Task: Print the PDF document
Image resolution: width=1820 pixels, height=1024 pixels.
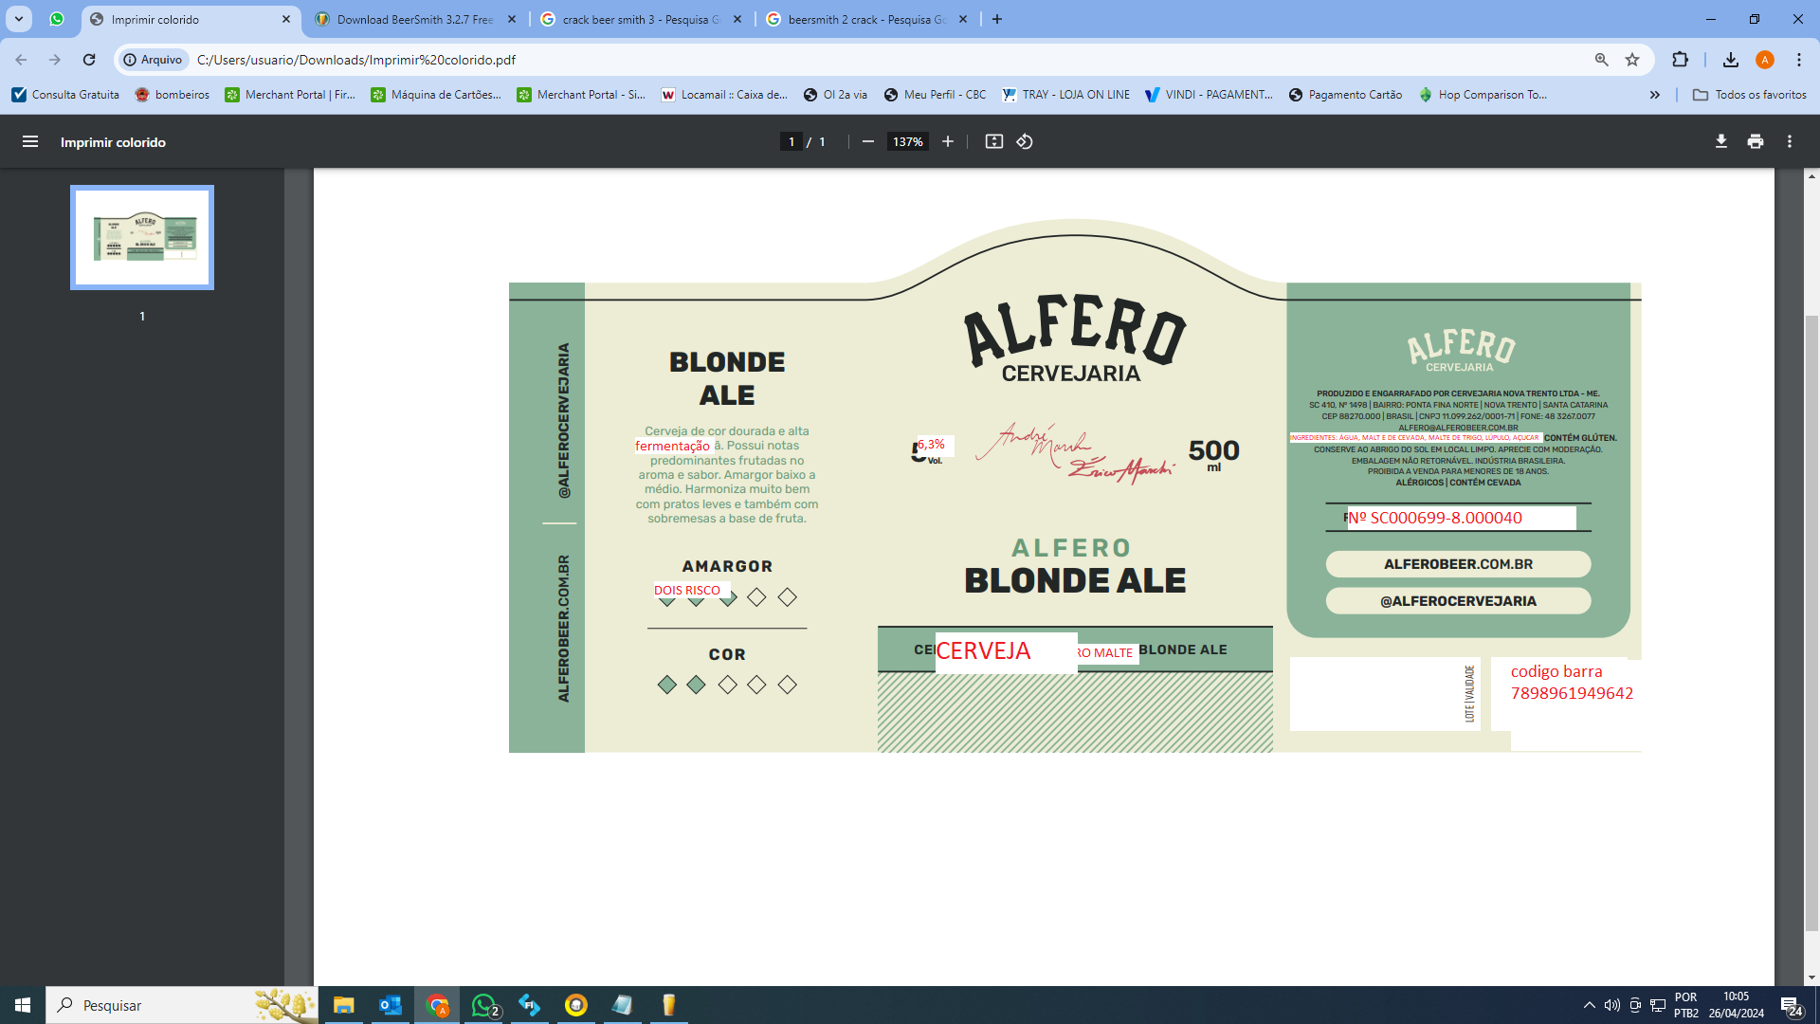Action: pos(1756,141)
